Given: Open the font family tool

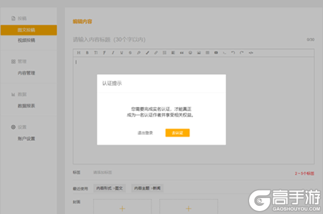Looking at the screenshot, I should 105,53.
